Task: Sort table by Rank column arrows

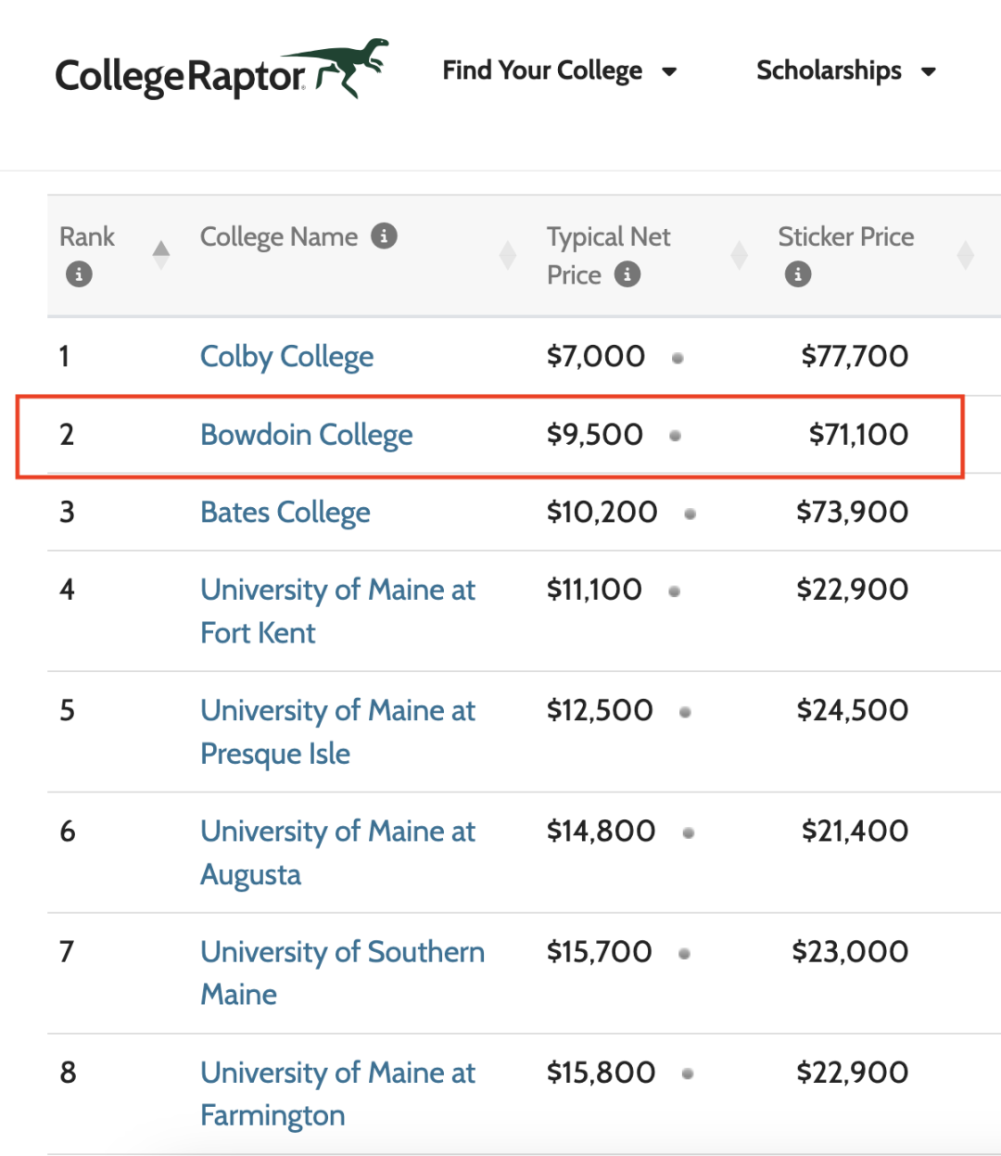Action: click(161, 255)
